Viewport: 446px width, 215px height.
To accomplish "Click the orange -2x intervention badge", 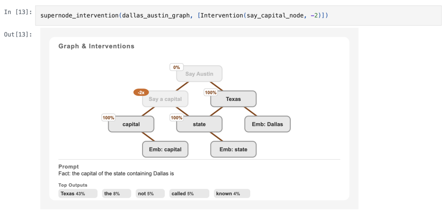I will pyautogui.click(x=141, y=93).
